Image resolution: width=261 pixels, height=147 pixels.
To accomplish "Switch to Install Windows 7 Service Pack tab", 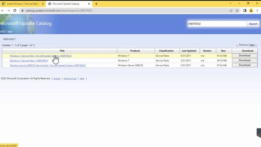I will (23, 4).
